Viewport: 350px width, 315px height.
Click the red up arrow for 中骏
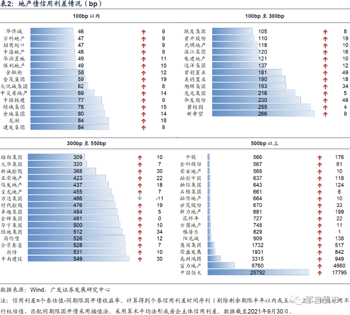point(320,157)
